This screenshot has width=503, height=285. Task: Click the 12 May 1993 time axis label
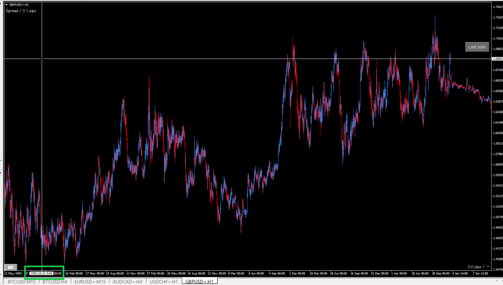tap(13, 274)
